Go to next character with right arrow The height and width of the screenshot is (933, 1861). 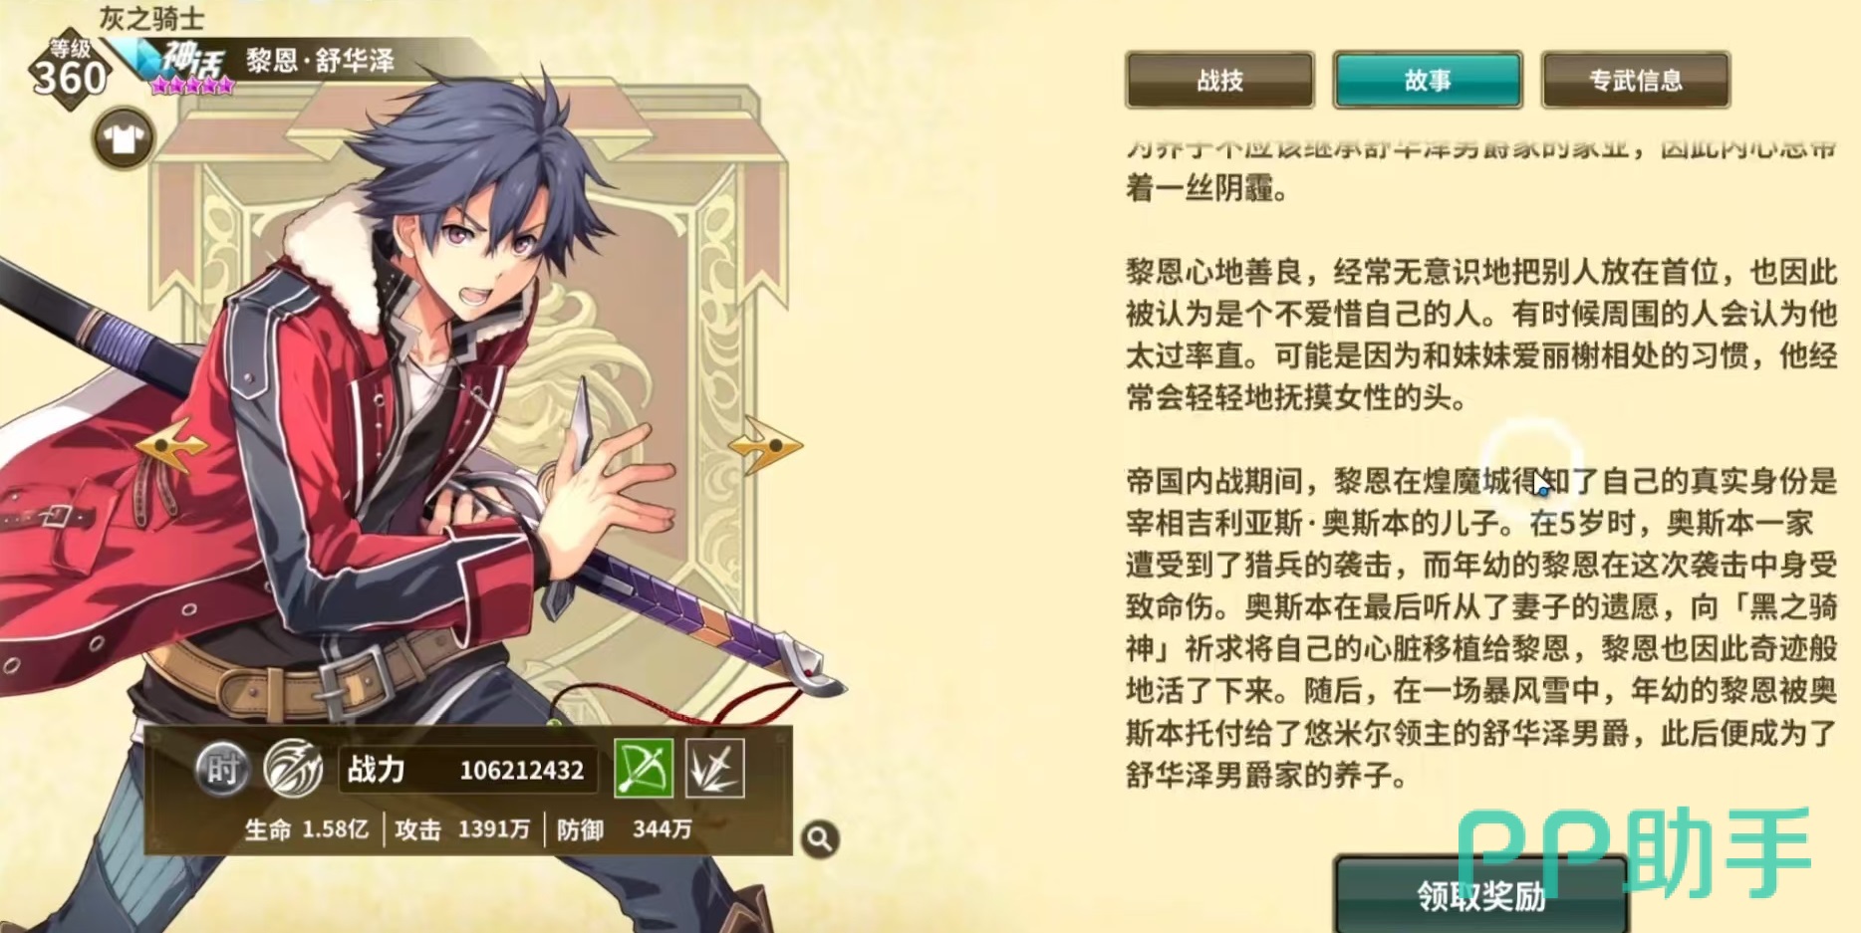tap(765, 445)
